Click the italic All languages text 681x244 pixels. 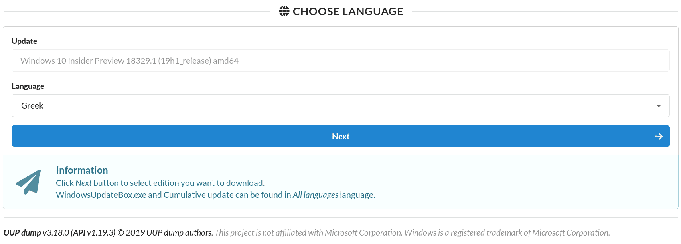316,195
